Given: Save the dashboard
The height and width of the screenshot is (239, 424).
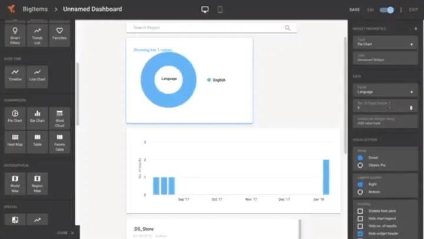Looking at the screenshot, I should [354, 10].
